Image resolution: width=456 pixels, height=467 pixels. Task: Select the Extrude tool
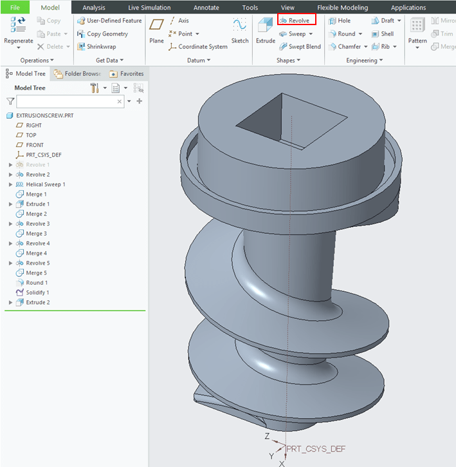click(265, 31)
